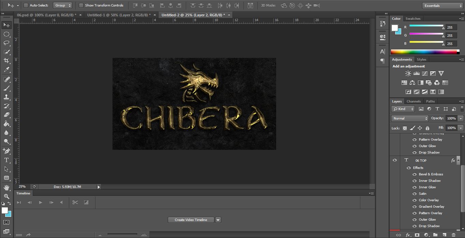Create a new group via folder icon
The height and width of the screenshot is (238, 465).
(x=435, y=235)
